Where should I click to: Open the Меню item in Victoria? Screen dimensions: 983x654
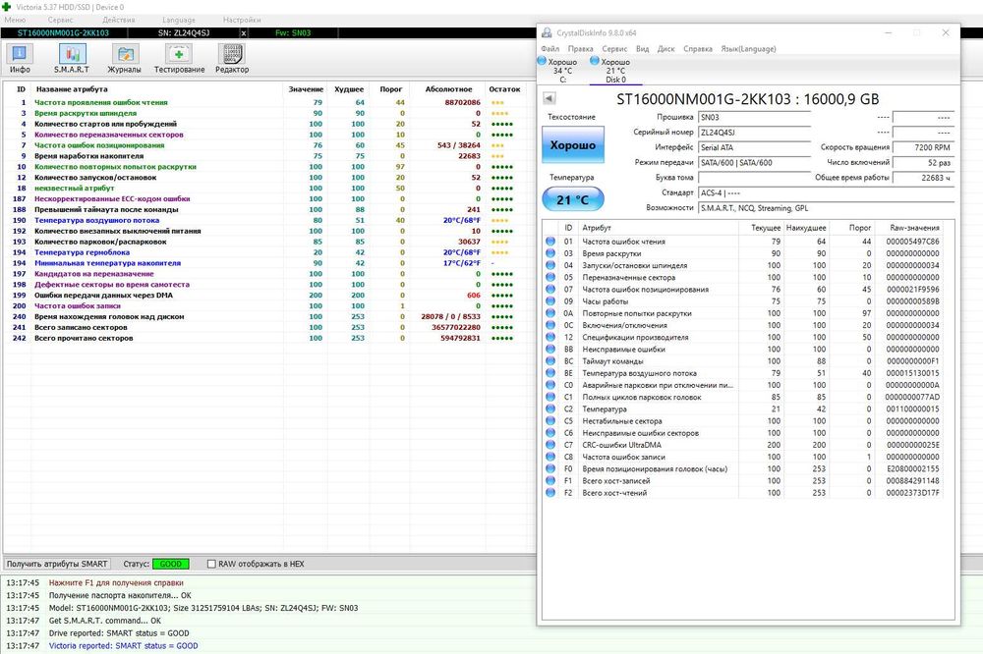(15, 20)
